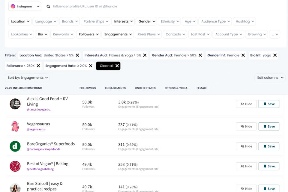288x192 pixels.
Task: Remove the Interests Aud filter chip
Action: (x=145, y=55)
